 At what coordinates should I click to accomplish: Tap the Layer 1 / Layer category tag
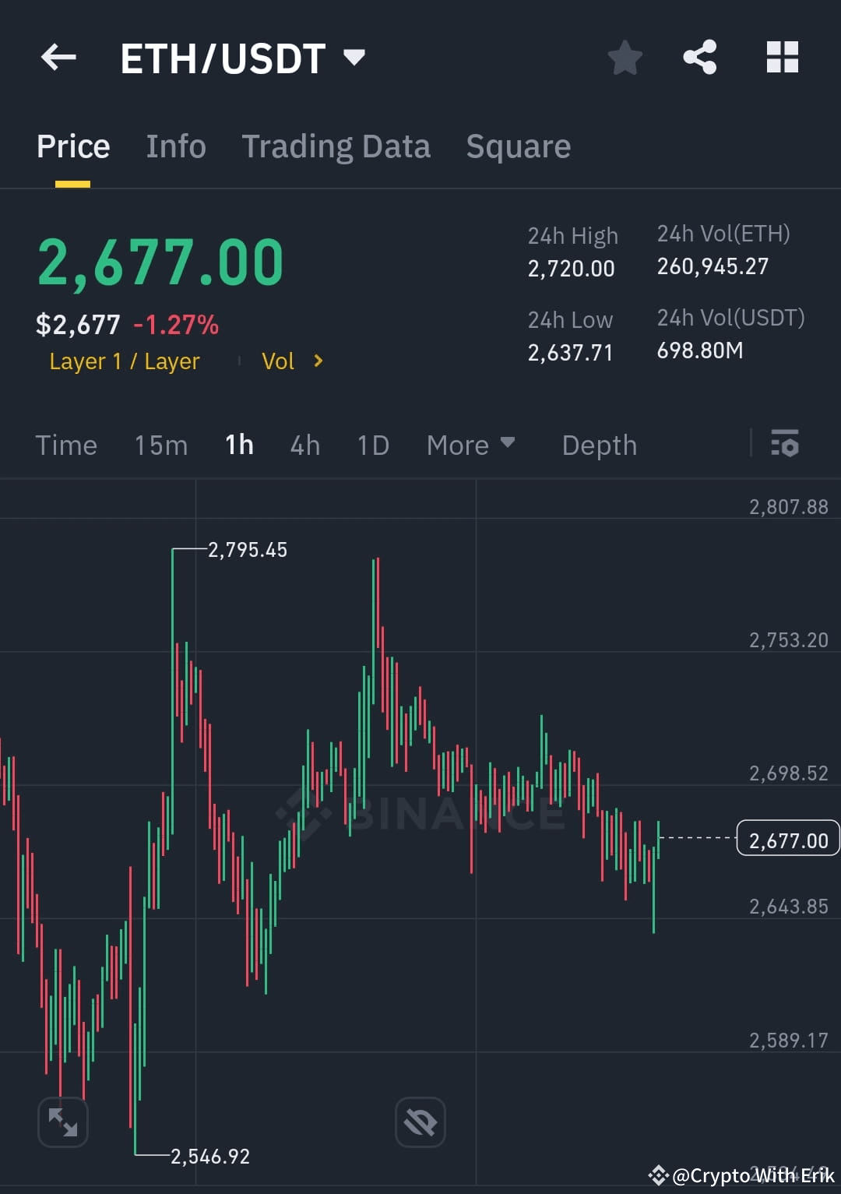coord(124,361)
